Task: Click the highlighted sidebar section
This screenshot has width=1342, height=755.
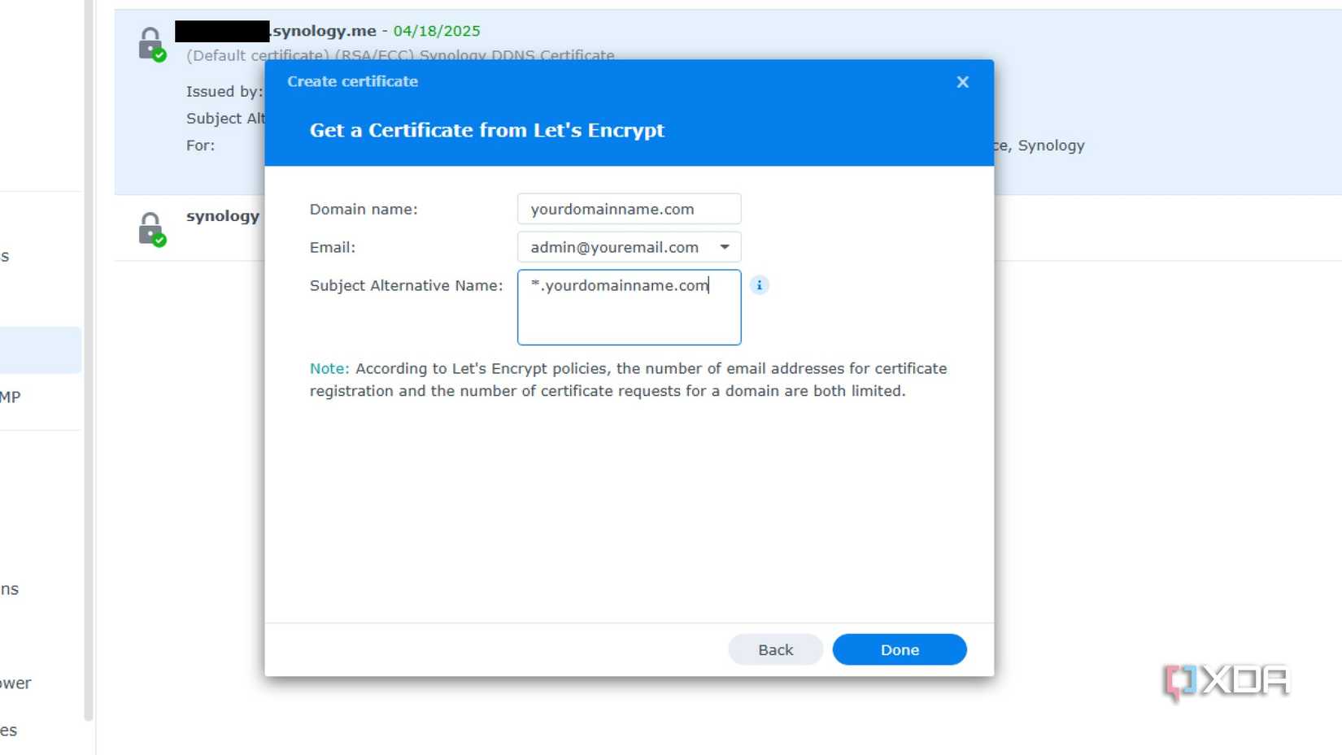Action: (x=41, y=350)
